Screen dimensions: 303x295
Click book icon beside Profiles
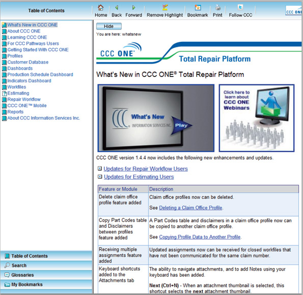click(x=4, y=56)
